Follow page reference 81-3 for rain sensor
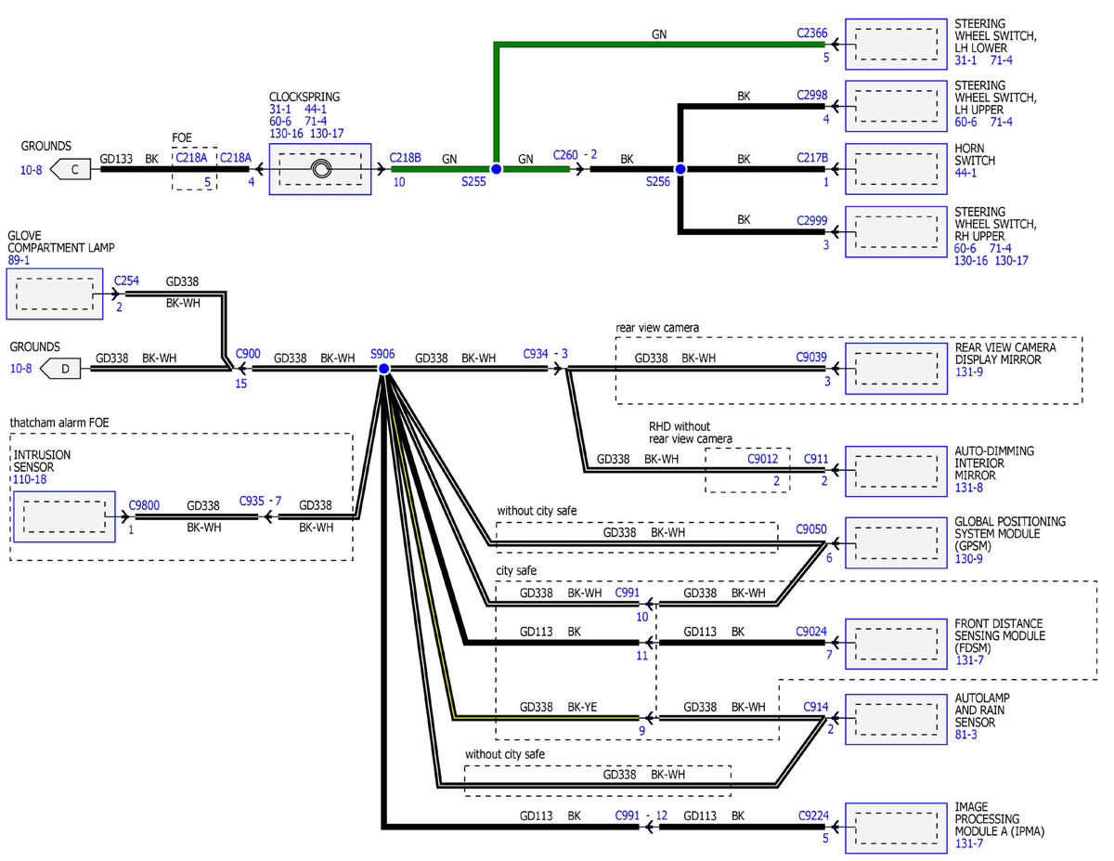This screenshot has width=1114, height=861. 966,735
